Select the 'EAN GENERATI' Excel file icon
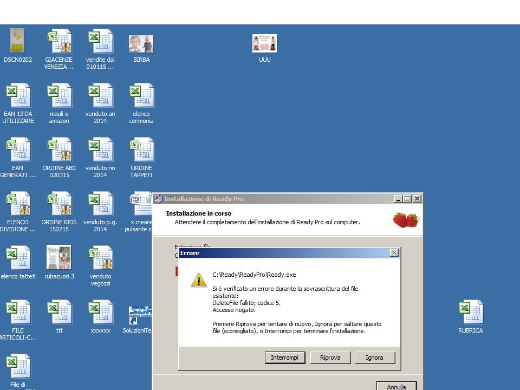The image size is (520, 390). [18, 149]
